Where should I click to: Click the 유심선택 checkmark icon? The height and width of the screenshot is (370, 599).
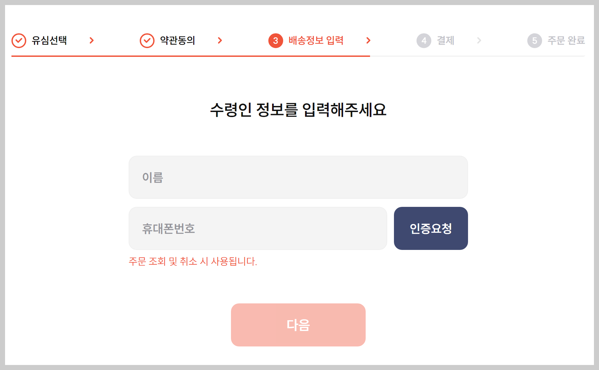[19, 40]
